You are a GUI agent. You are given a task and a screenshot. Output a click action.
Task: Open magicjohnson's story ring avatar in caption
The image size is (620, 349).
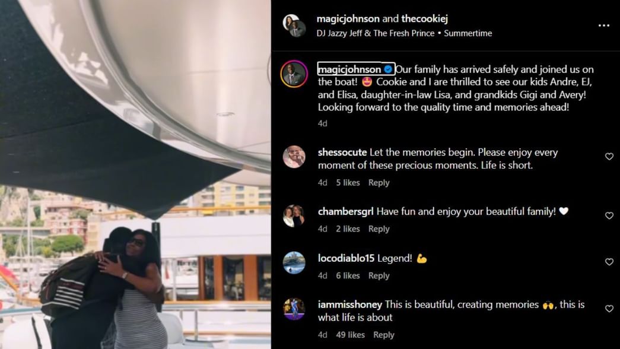click(x=294, y=74)
